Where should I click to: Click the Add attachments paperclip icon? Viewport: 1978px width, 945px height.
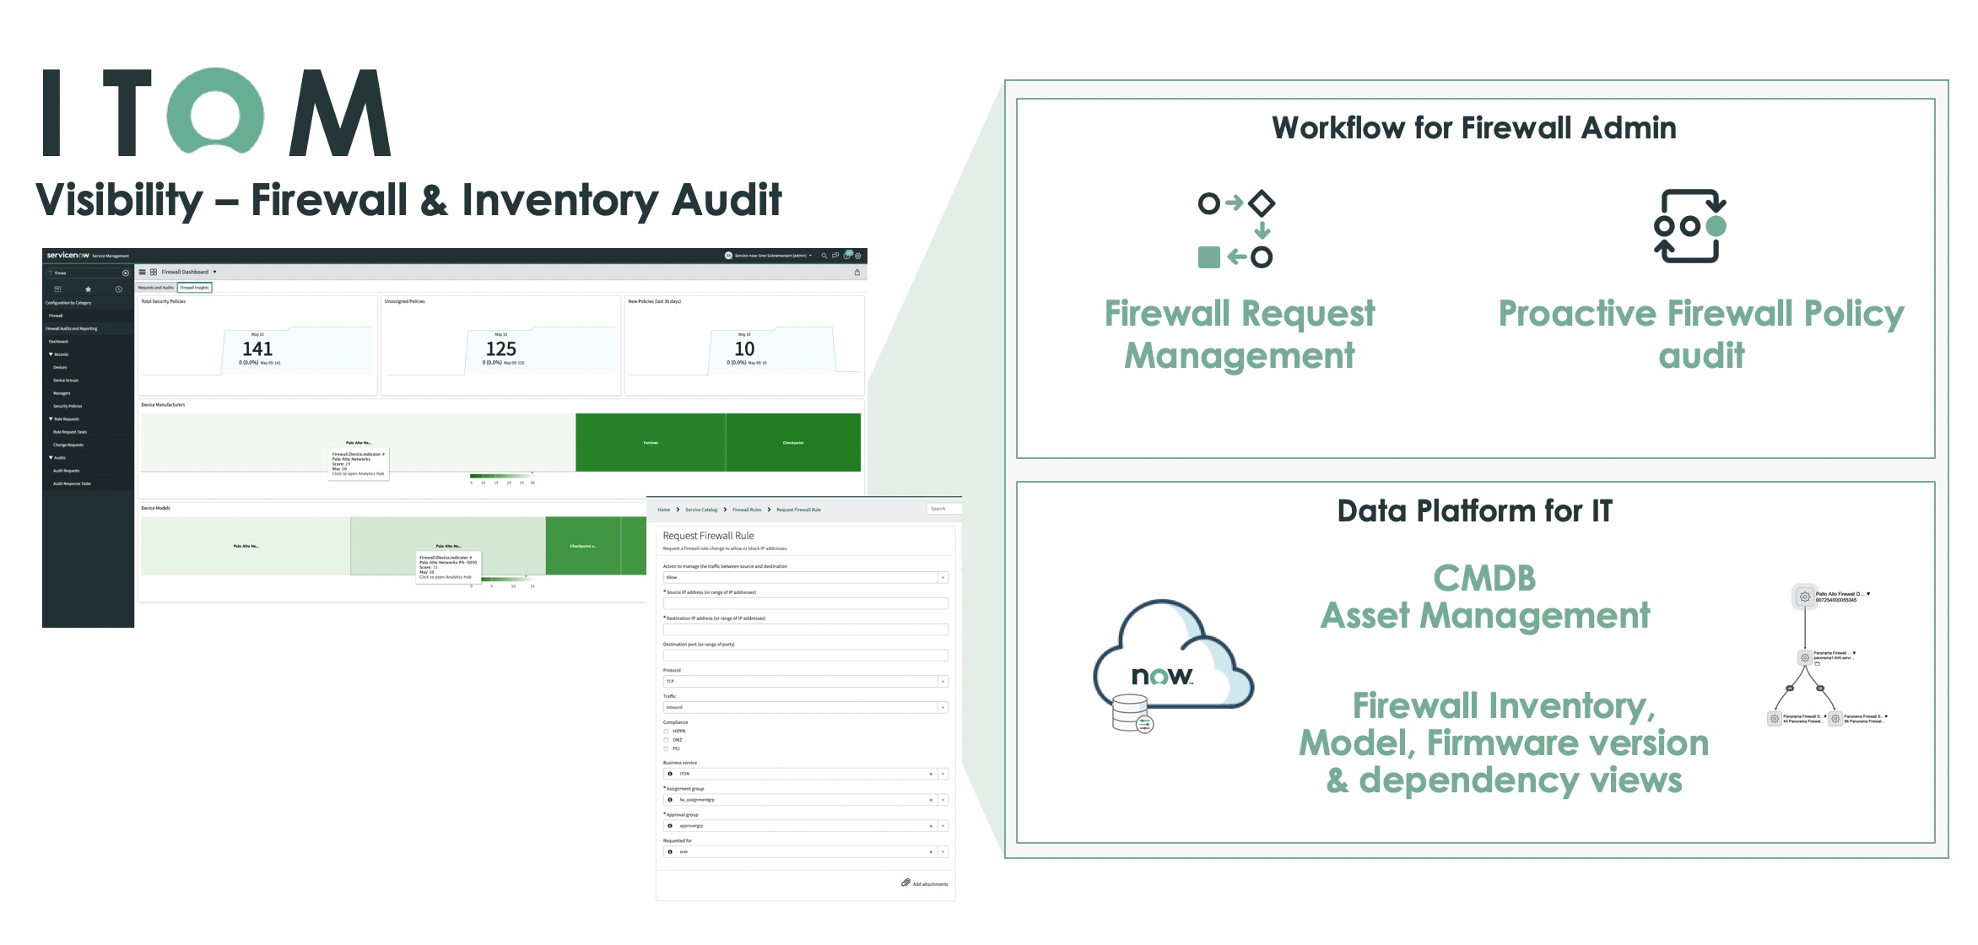point(905,883)
